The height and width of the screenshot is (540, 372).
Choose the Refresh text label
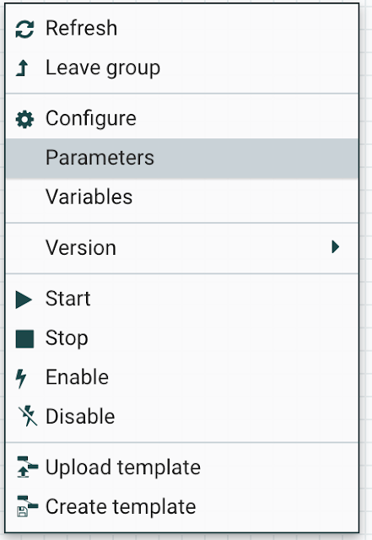coord(82,28)
